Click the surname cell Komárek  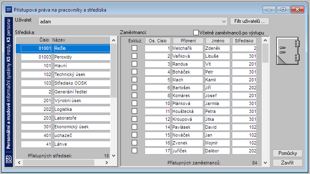click(187, 96)
